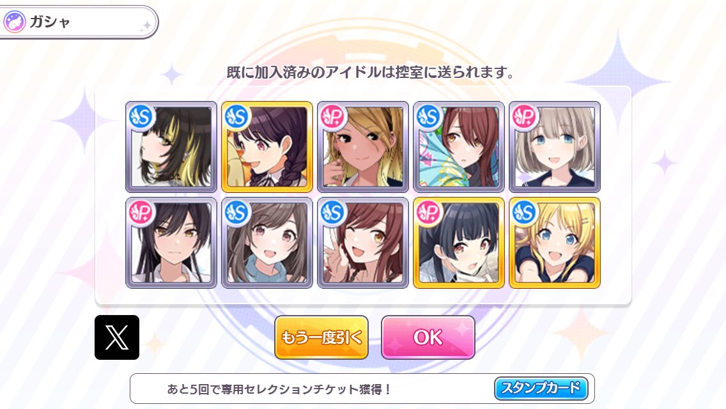The width and height of the screenshot is (726, 409).
Task: Click the ガシャ title label
Action: click(50, 22)
